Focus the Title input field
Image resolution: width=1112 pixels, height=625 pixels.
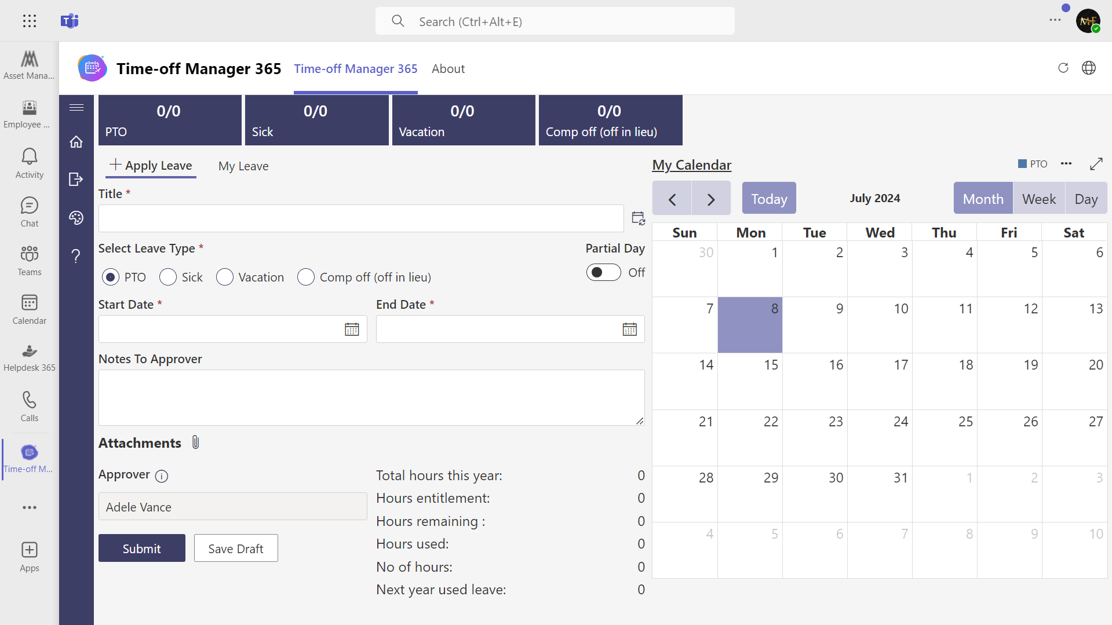tap(361, 218)
